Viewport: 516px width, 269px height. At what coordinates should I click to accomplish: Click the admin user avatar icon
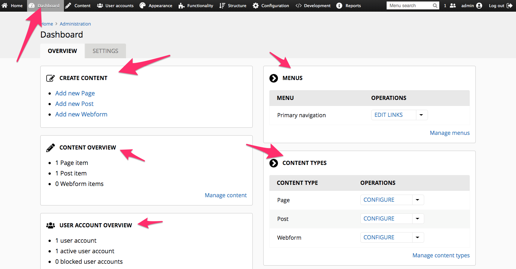tap(479, 6)
